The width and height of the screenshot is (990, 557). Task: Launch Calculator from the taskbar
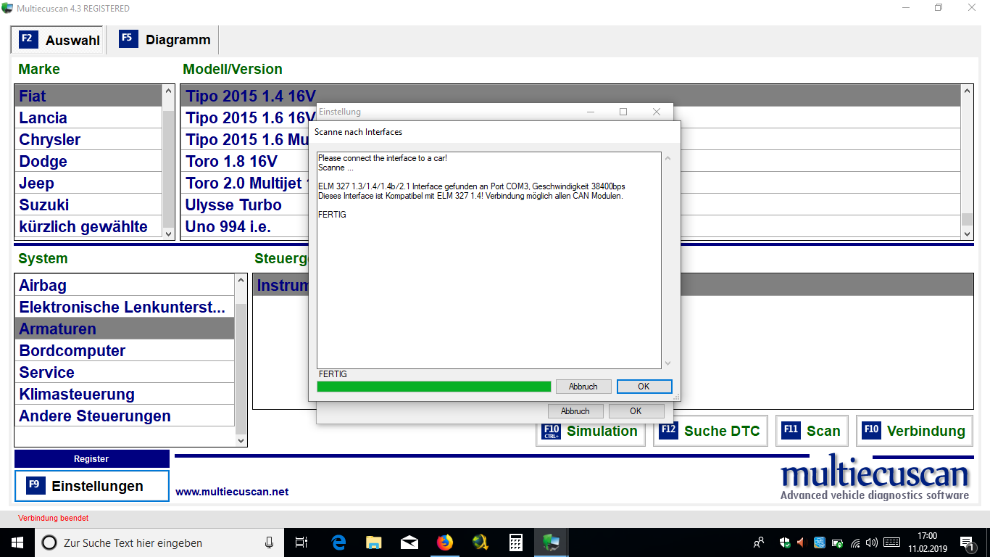pyautogui.click(x=515, y=542)
